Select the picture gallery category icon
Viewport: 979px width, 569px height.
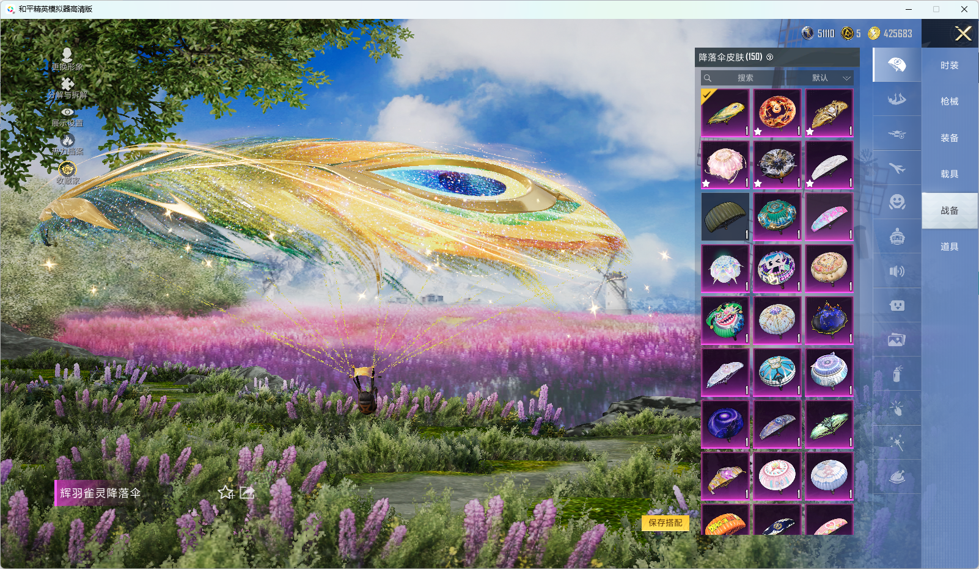point(897,340)
